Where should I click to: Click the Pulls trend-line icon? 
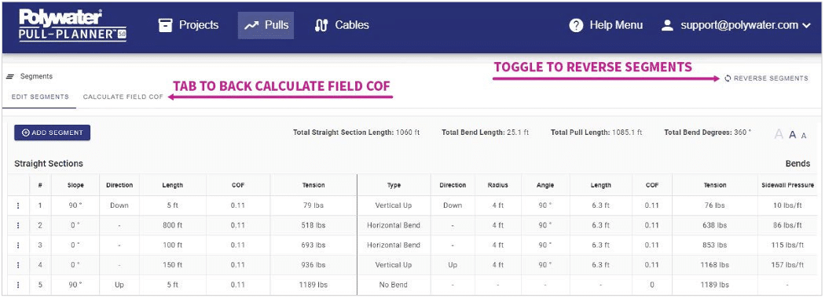251,25
